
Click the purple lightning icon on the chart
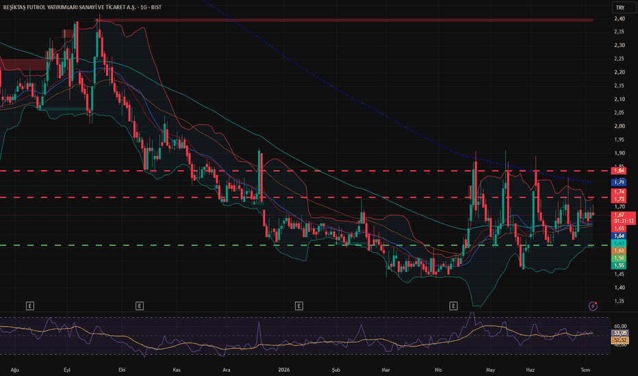[x=593, y=306]
